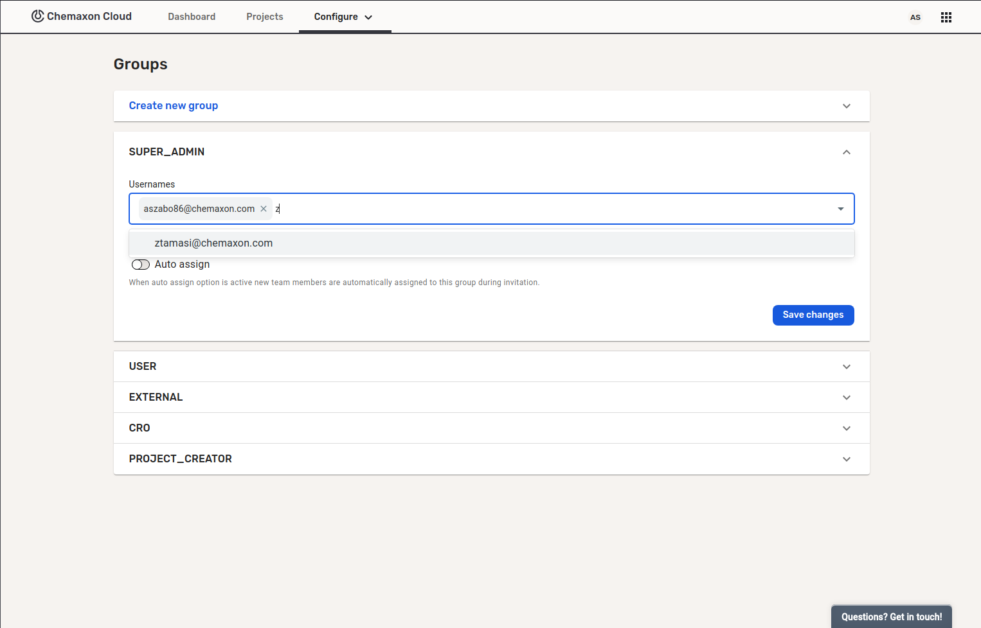Click the Create new group link
Viewport: 981px width, 628px height.
(x=174, y=106)
